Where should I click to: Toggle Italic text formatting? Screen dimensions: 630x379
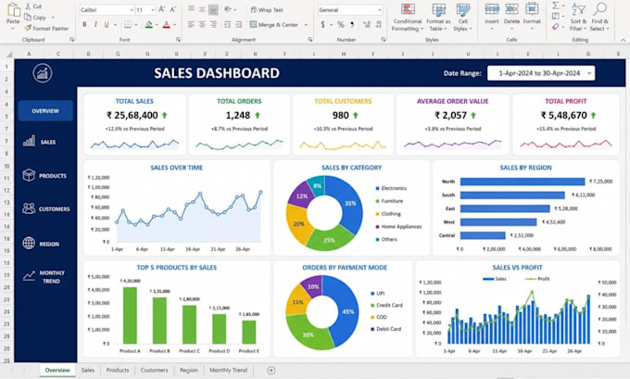[x=95, y=24]
